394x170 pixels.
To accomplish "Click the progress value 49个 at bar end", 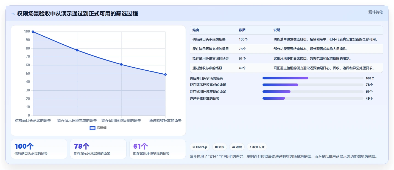I will pos(369,99).
